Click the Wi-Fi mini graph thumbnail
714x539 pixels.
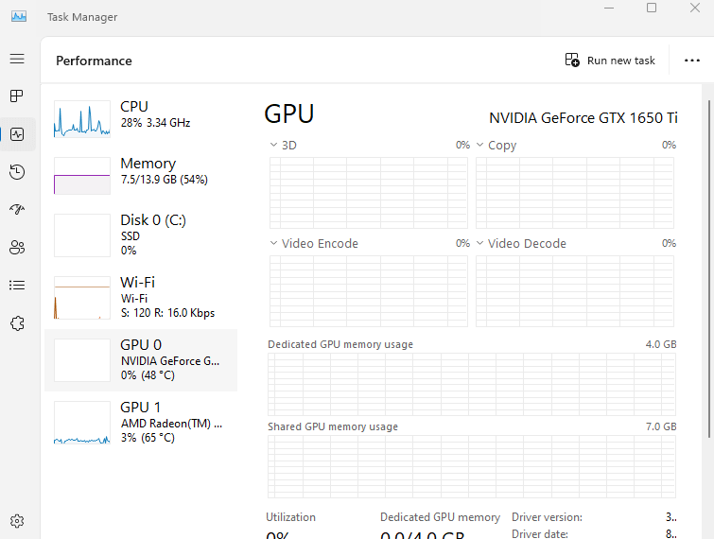click(82, 298)
